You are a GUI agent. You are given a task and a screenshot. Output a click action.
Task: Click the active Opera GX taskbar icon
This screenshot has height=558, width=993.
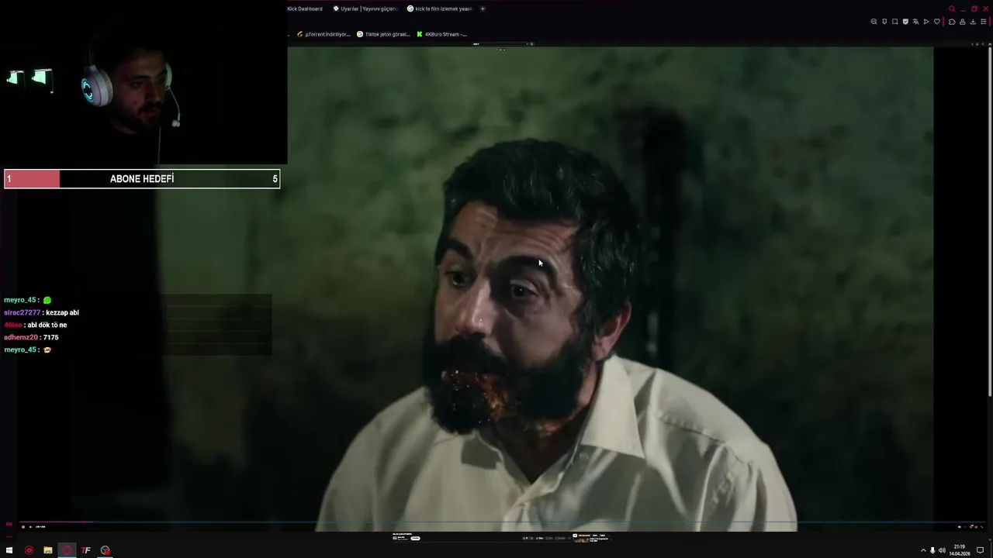67,550
